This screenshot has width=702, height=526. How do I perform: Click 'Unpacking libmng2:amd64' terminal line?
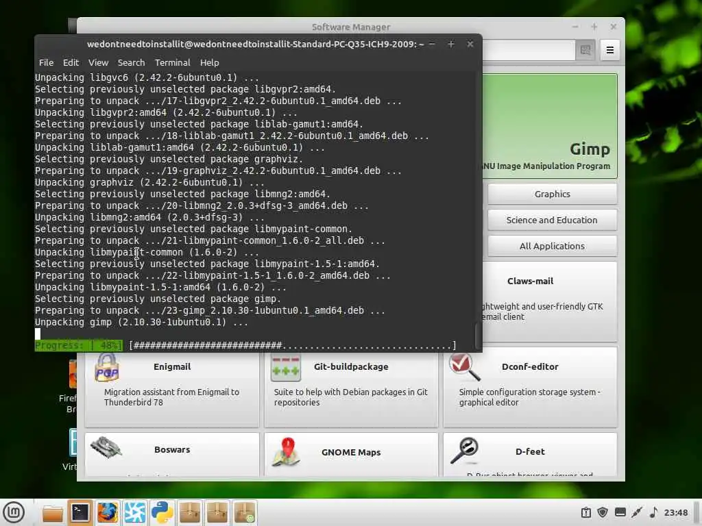[149, 217]
